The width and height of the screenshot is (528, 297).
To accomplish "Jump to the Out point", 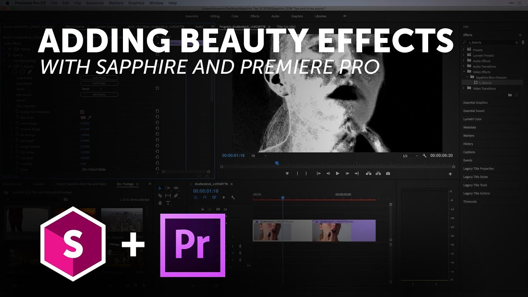I will pos(357,174).
